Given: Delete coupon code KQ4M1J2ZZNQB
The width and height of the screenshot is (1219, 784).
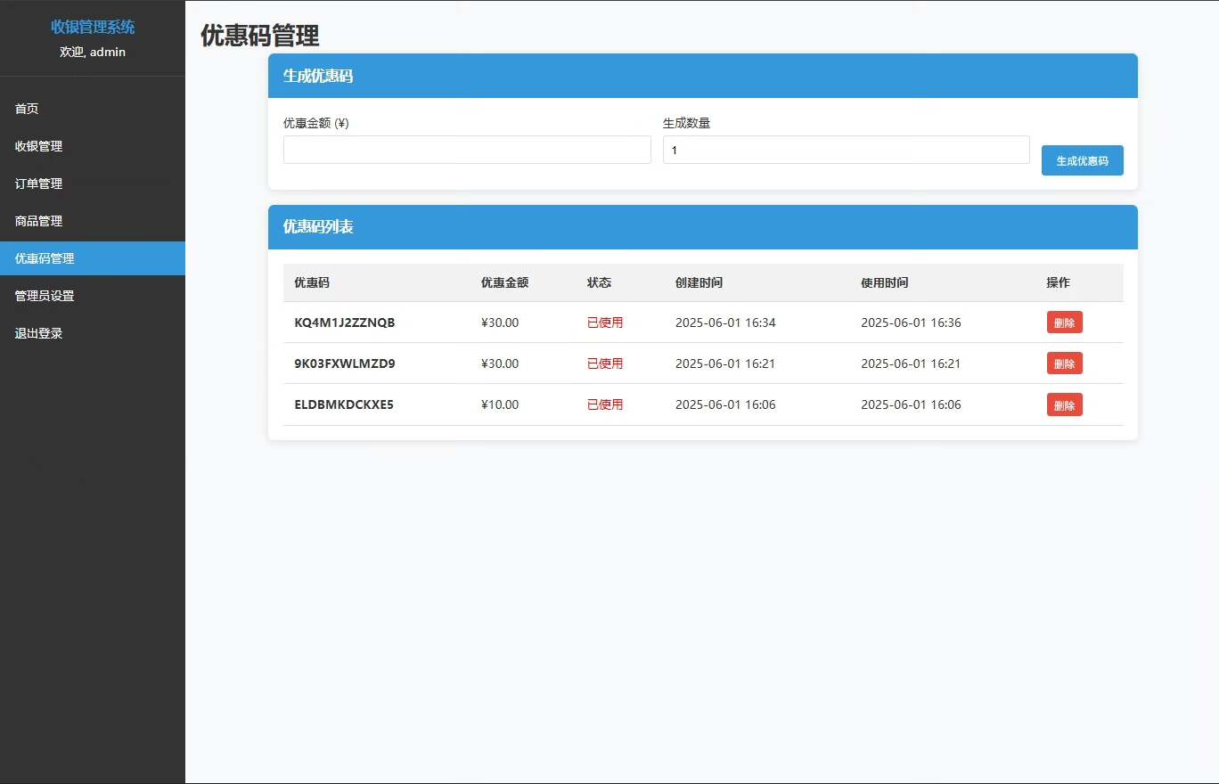Looking at the screenshot, I should tap(1064, 323).
